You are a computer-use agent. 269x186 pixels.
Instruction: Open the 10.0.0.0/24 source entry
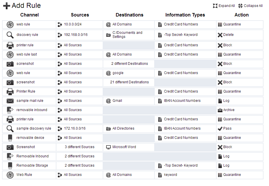[x=73, y=24]
